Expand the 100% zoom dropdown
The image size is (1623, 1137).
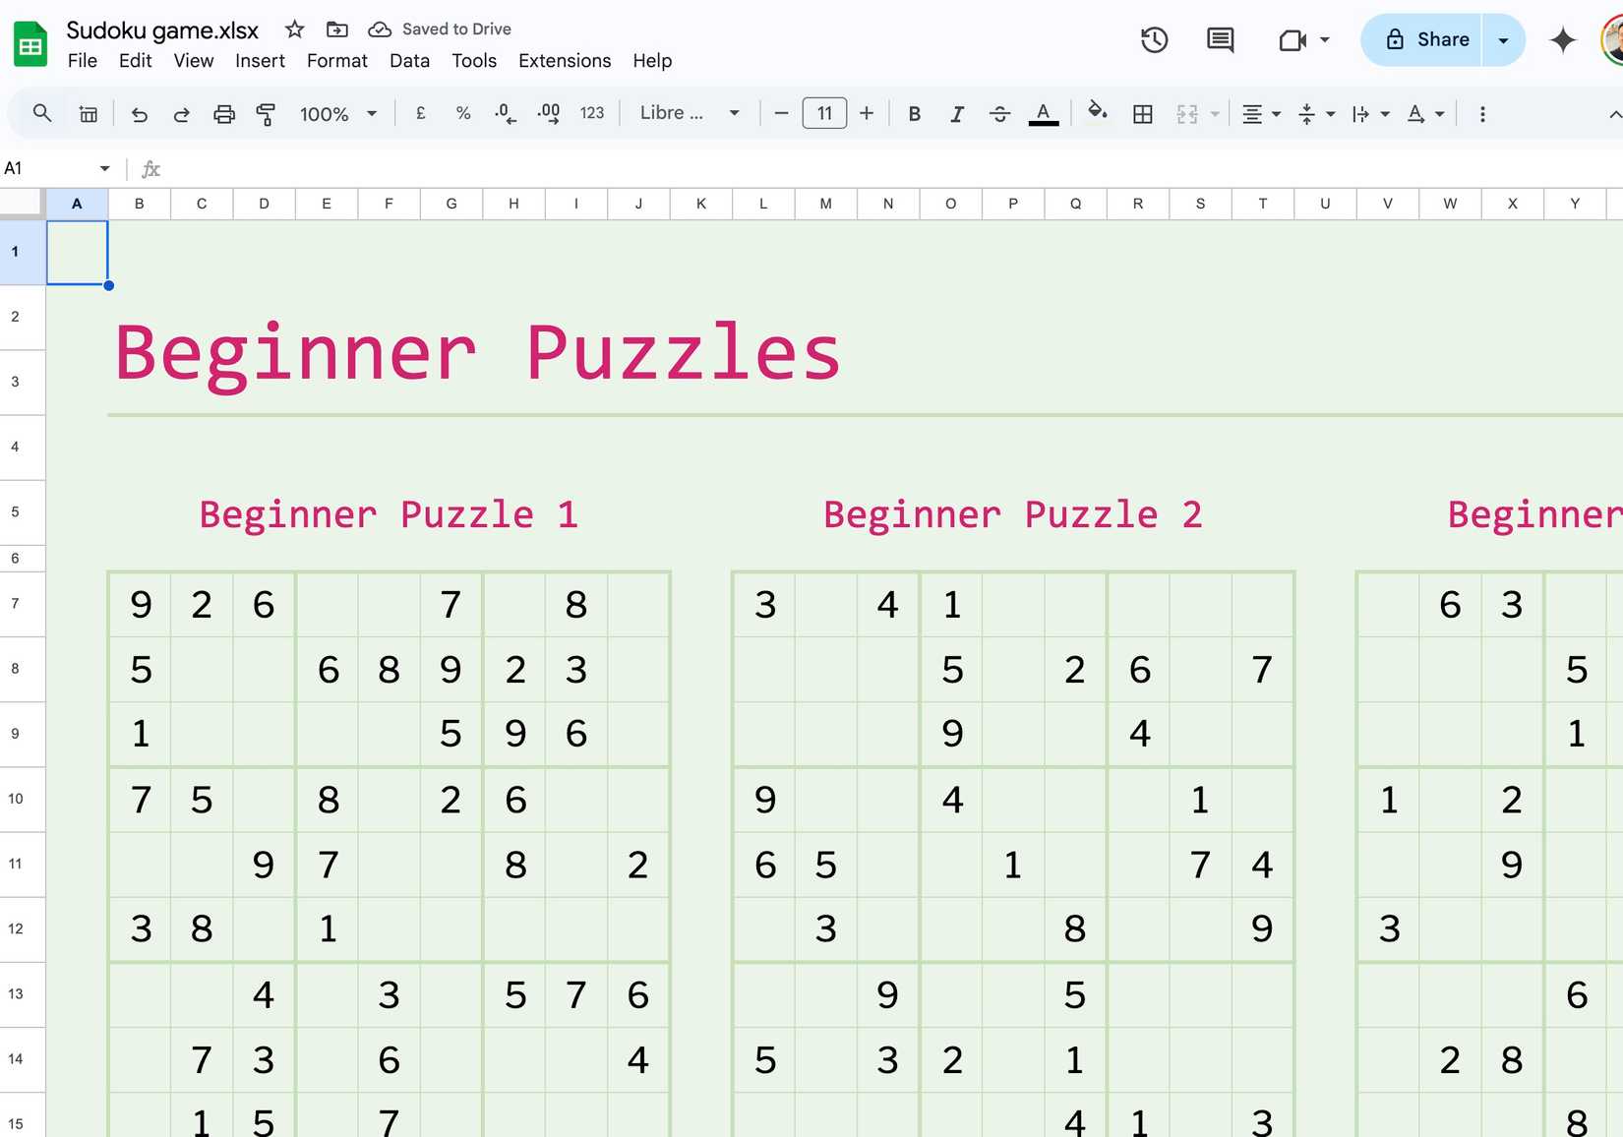coord(338,114)
